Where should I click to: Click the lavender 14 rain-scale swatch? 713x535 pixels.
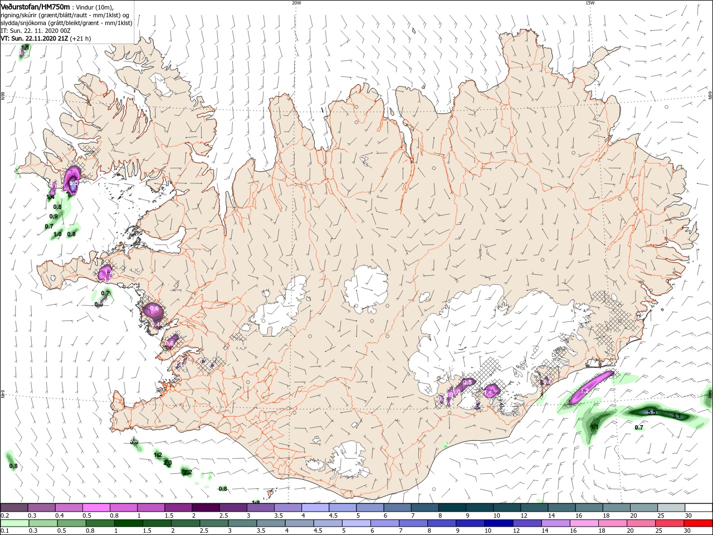coord(555,523)
